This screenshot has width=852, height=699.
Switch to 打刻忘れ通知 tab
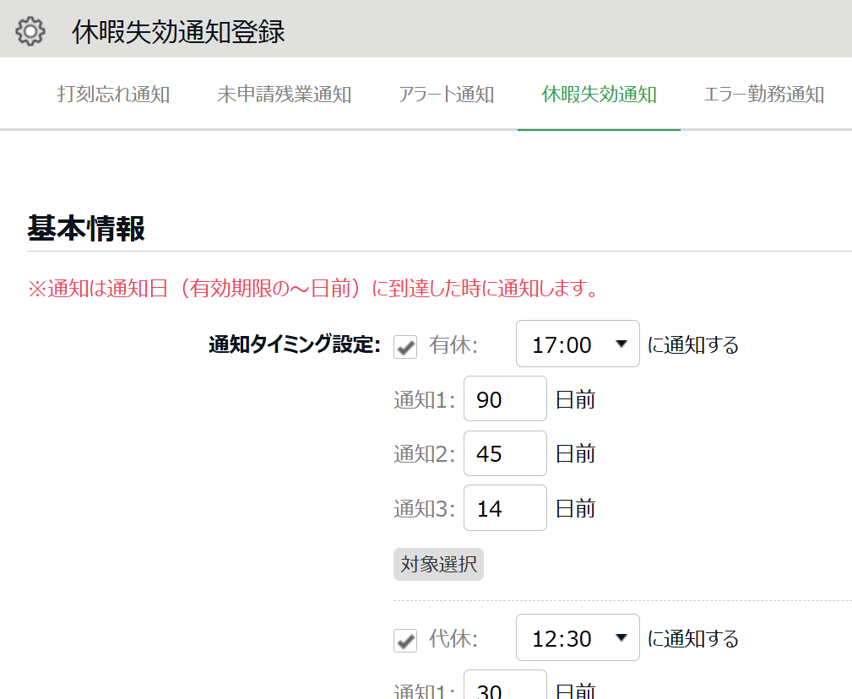(113, 95)
